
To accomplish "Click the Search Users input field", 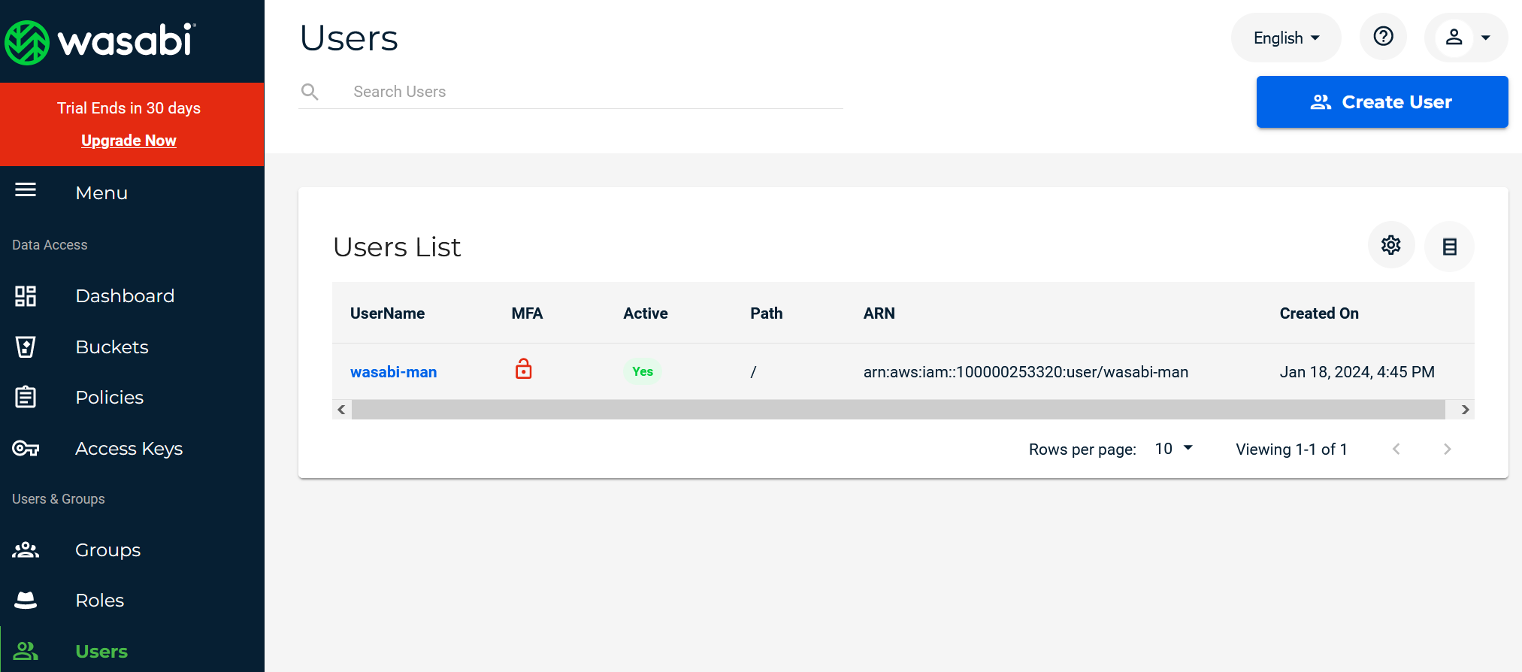I will coord(594,92).
